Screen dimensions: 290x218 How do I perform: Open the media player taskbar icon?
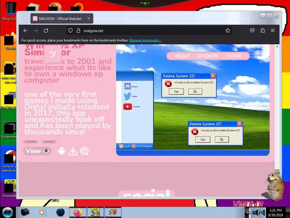(x=42, y=212)
